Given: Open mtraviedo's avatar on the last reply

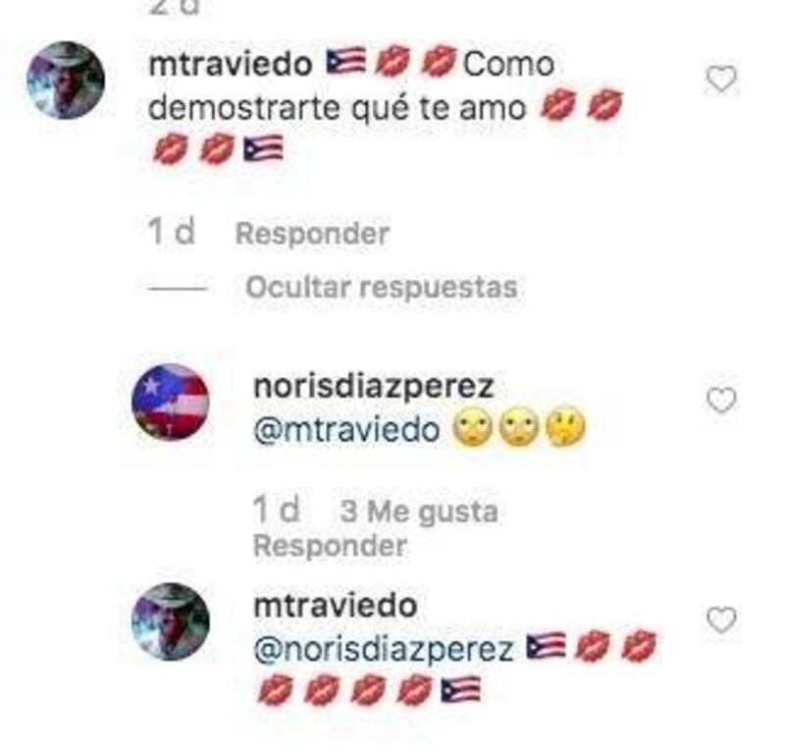Looking at the screenshot, I should click(x=170, y=621).
